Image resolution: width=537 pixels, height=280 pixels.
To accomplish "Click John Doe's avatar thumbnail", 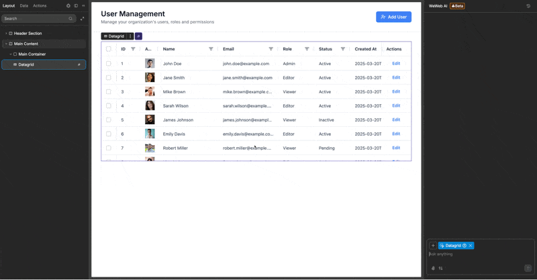I will point(150,63).
